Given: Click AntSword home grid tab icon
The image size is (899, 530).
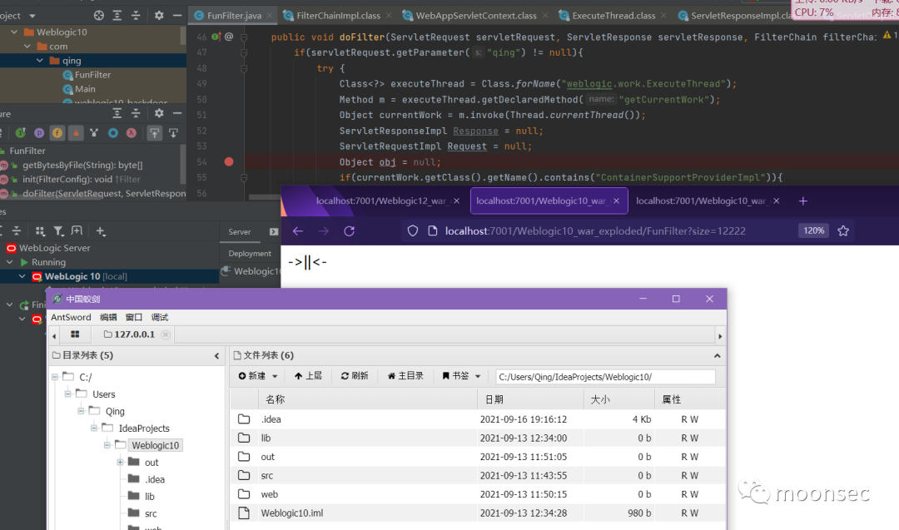Looking at the screenshot, I should (75, 334).
